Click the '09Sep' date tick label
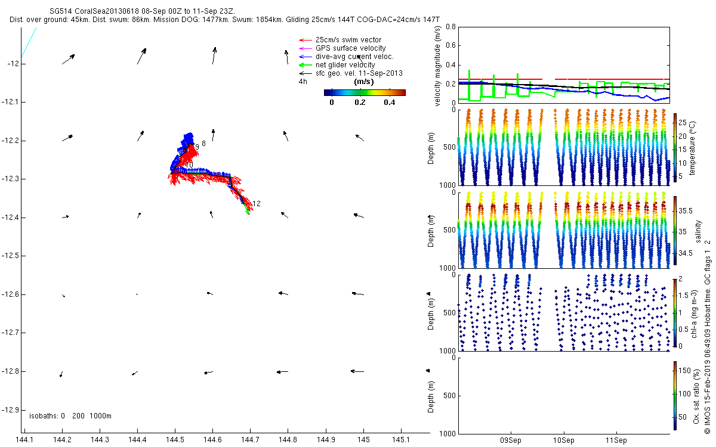The width and height of the screenshot is (716, 447). pyautogui.click(x=511, y=441)
